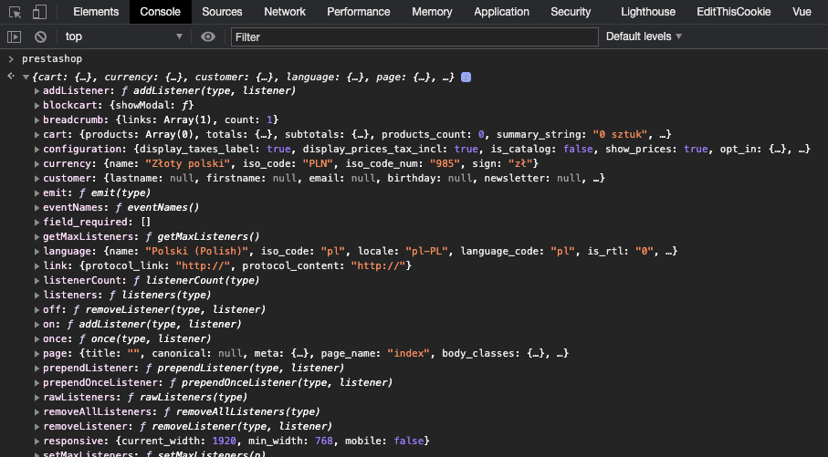This screenshot has width=828, height=457.
Task: Collapse the root prestashop object
Action: coord(26,77)
